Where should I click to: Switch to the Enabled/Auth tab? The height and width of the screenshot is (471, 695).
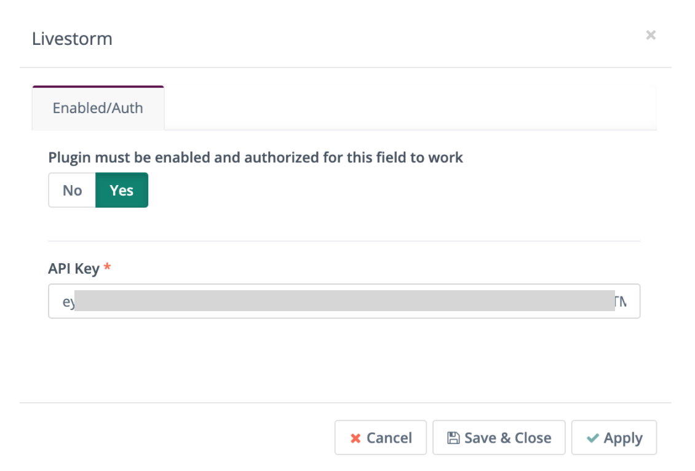pyautogui.click(x=98, y=108)
